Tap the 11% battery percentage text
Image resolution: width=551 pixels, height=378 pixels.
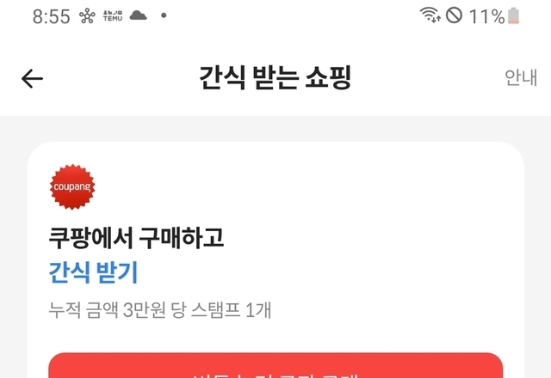click(486, 16)
